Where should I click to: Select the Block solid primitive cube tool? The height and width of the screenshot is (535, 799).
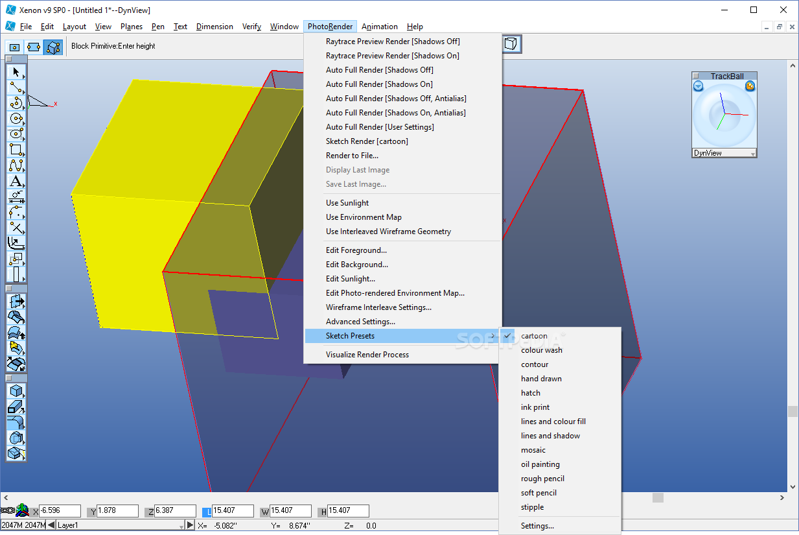(16, 391)
